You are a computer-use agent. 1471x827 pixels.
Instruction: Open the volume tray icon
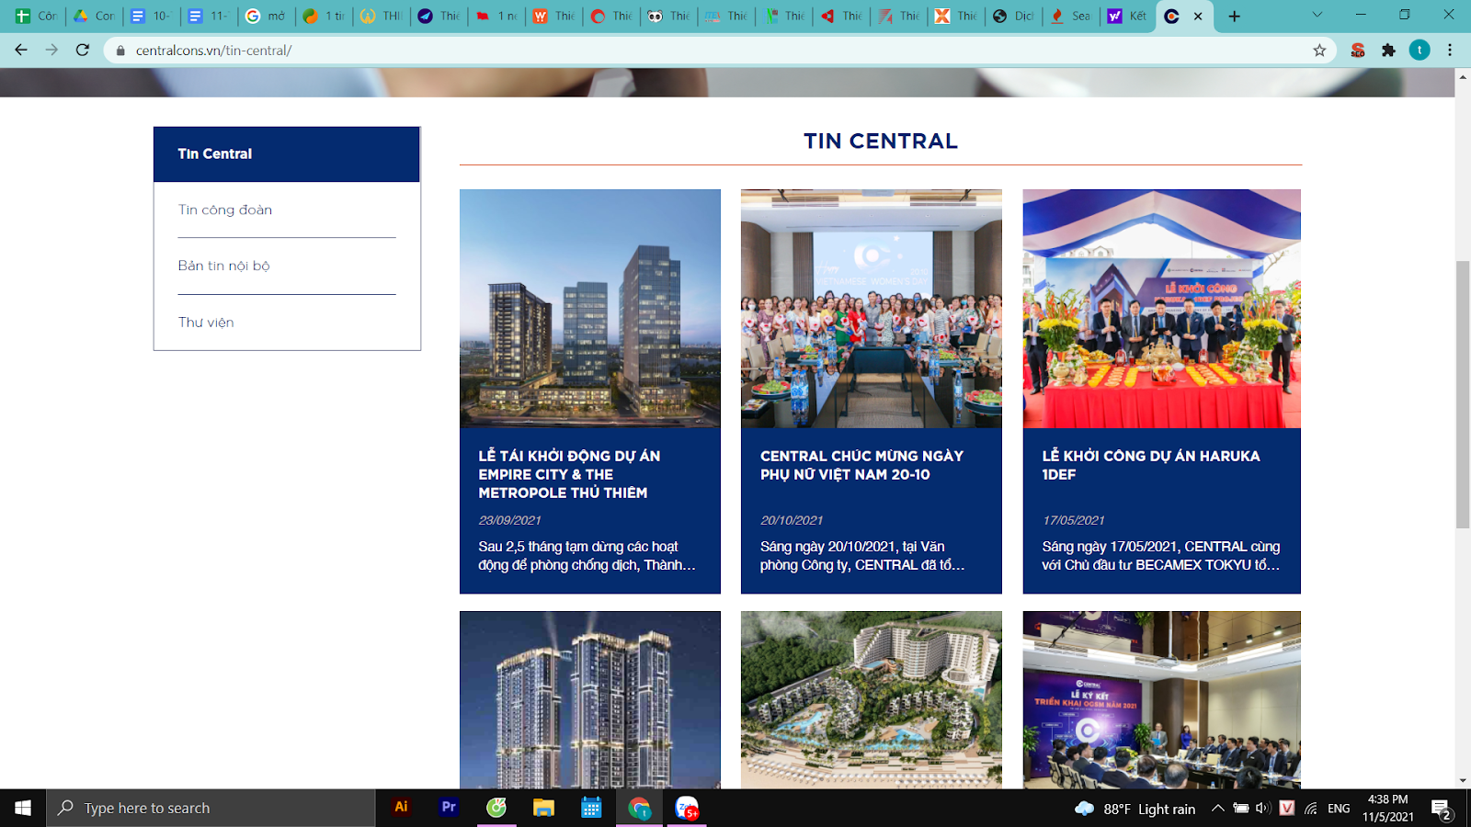point(1262,809)
